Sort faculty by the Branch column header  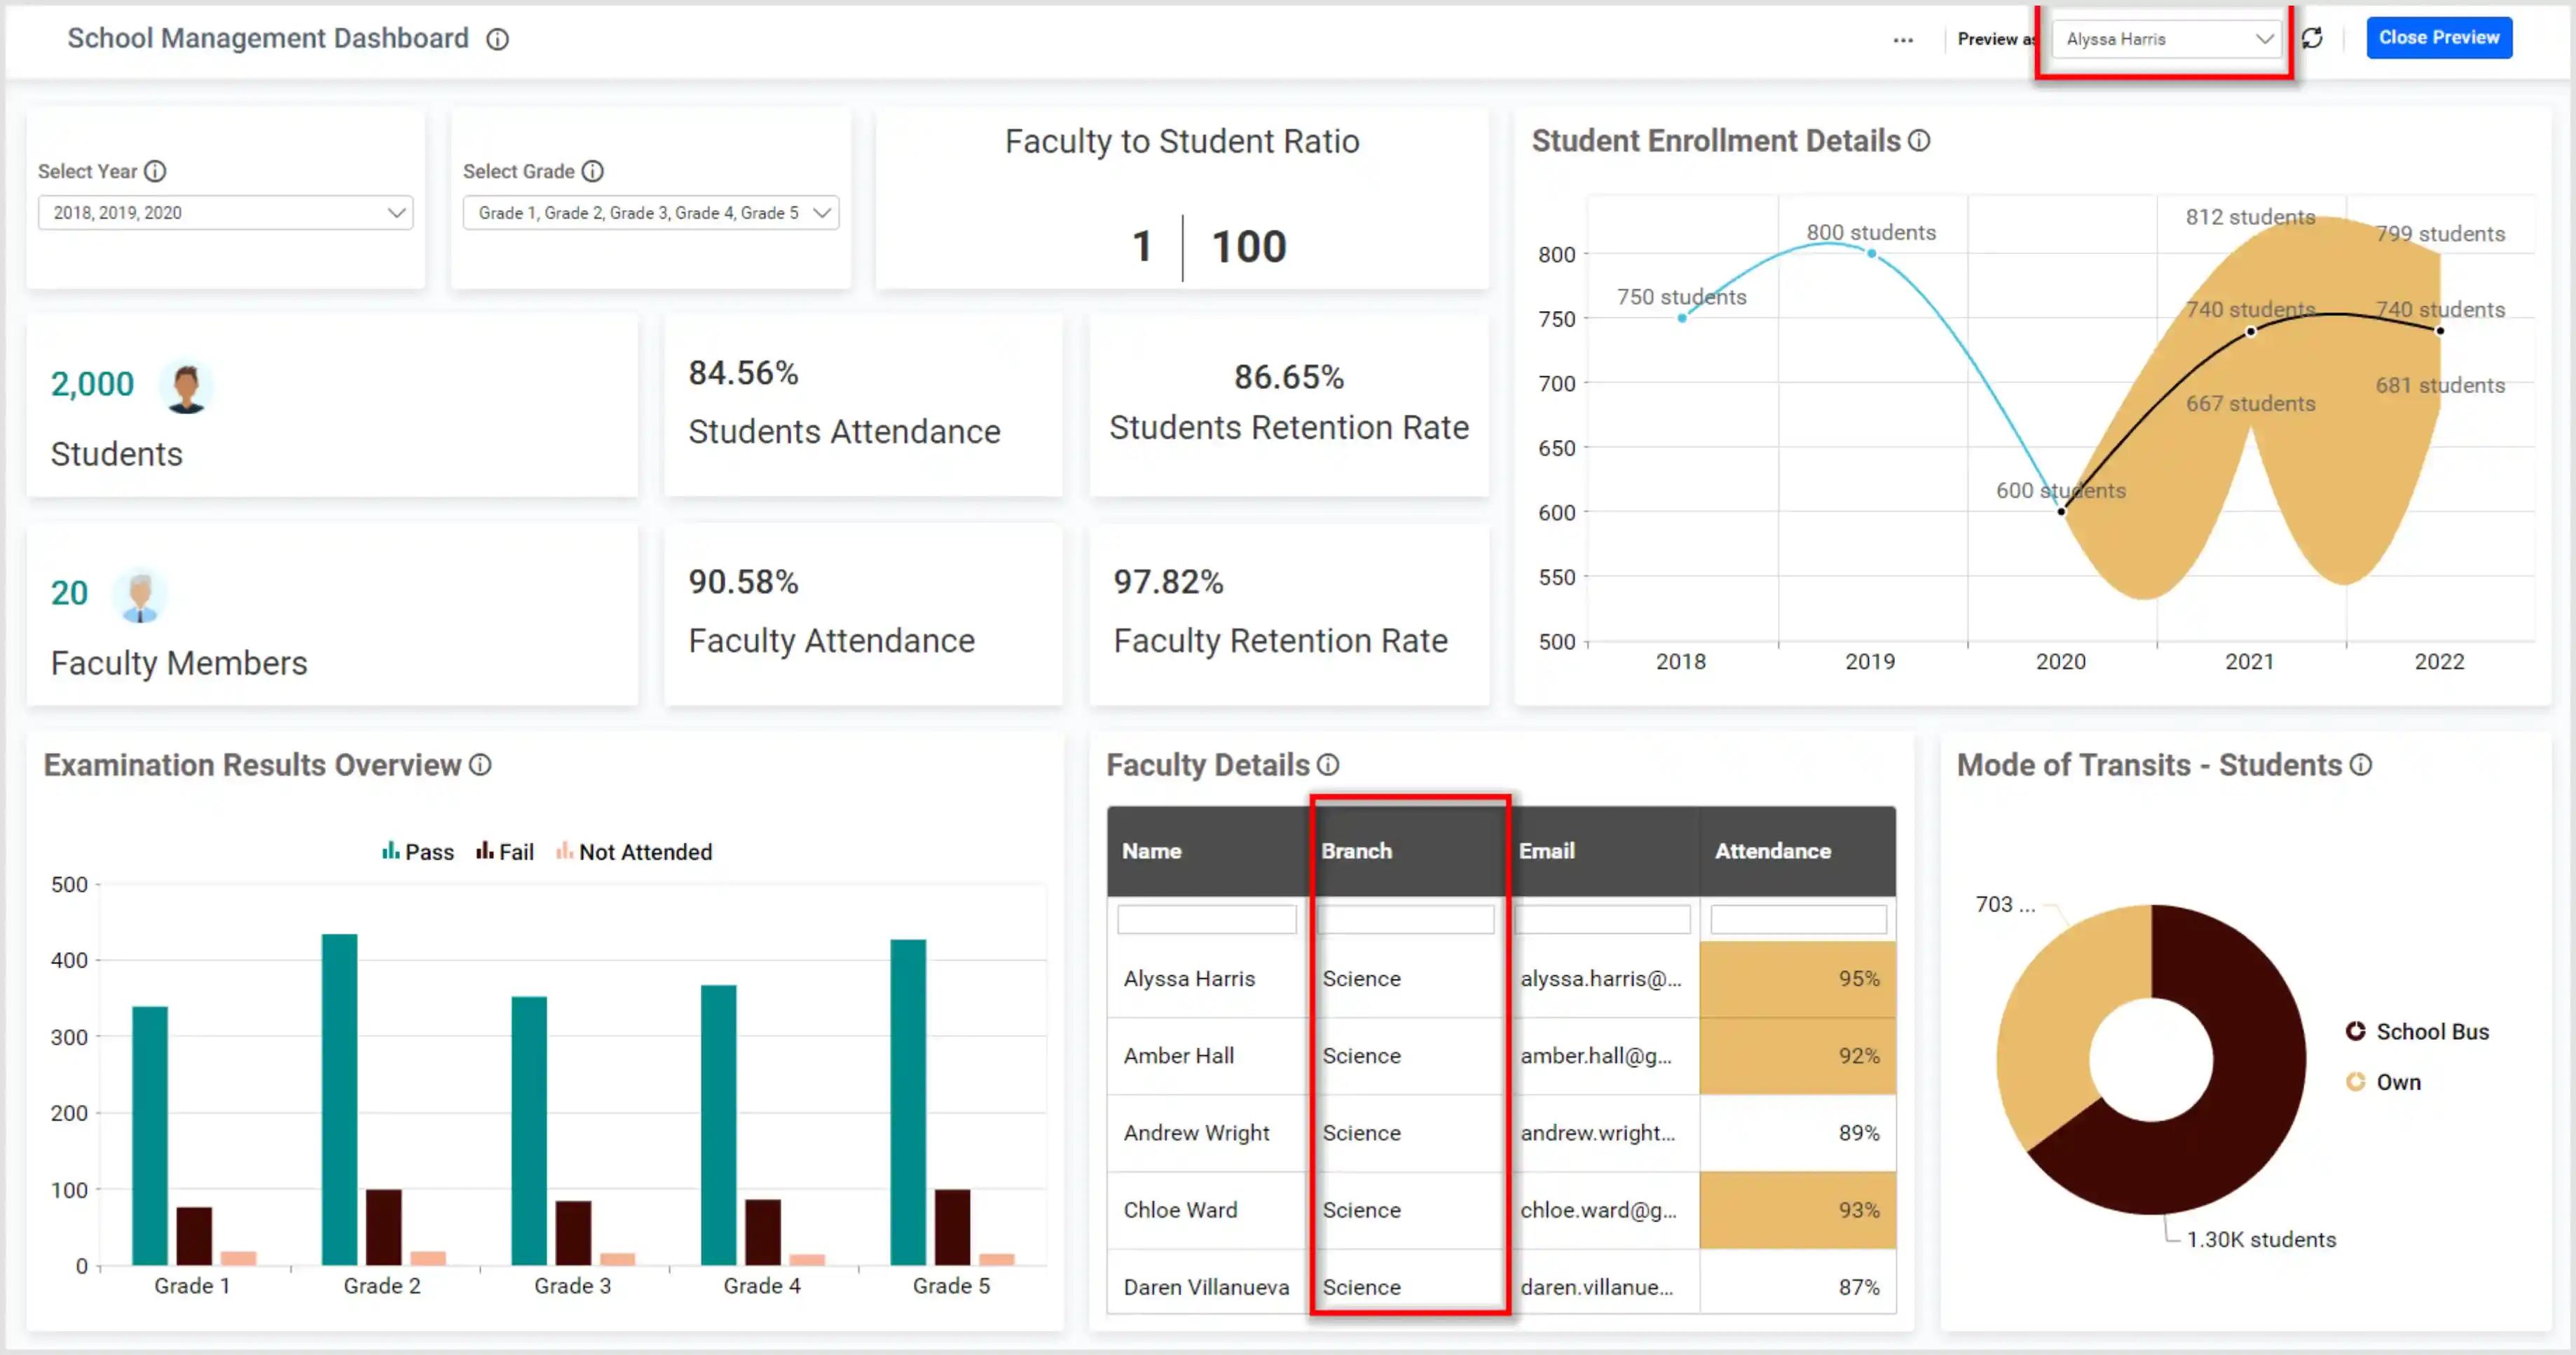[x=1357, y=851]
